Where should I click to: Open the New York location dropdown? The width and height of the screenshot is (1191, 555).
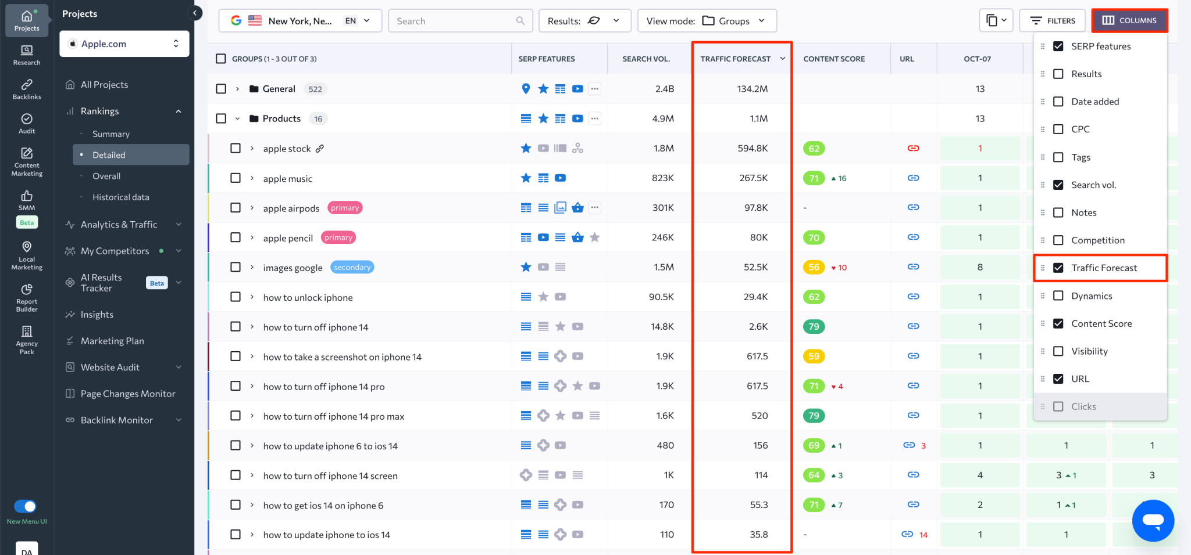(300, 21)
